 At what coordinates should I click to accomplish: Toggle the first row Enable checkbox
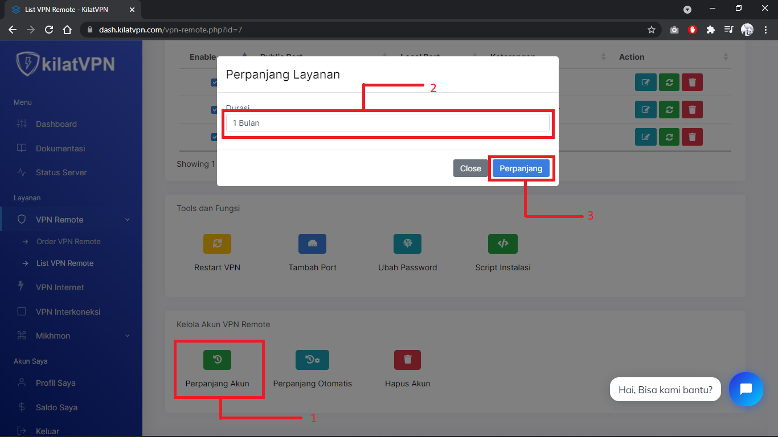click(x=214, y=83)
